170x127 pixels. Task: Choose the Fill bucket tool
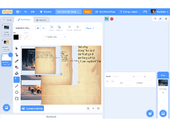(17, 73)
